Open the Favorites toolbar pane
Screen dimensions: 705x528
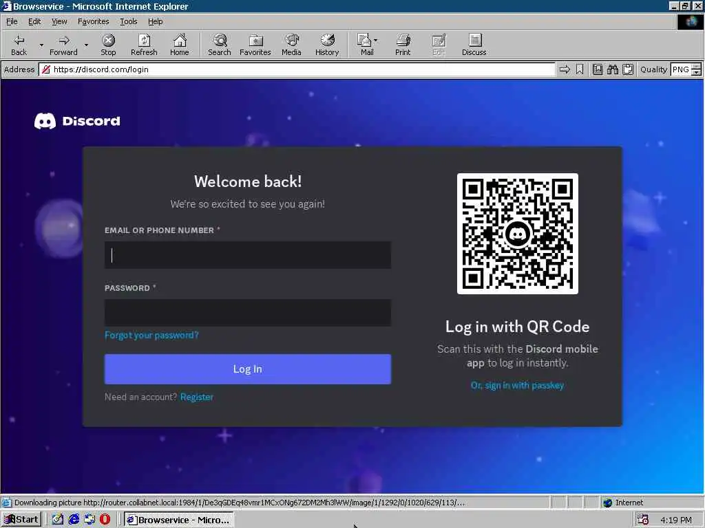coord(255,45)
